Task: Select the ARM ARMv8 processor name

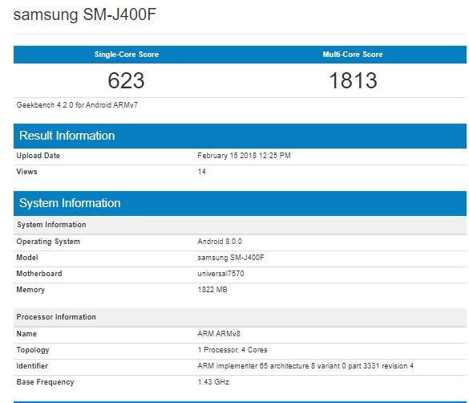Action: tap(219, 334)
